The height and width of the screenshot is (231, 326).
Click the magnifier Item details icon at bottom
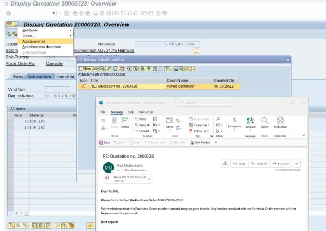[x=11, y=225]
